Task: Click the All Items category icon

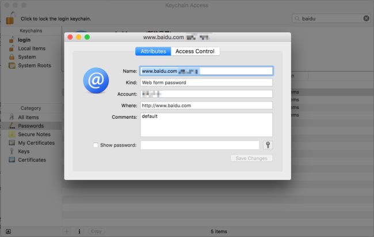Action: [x=12, y=117]
